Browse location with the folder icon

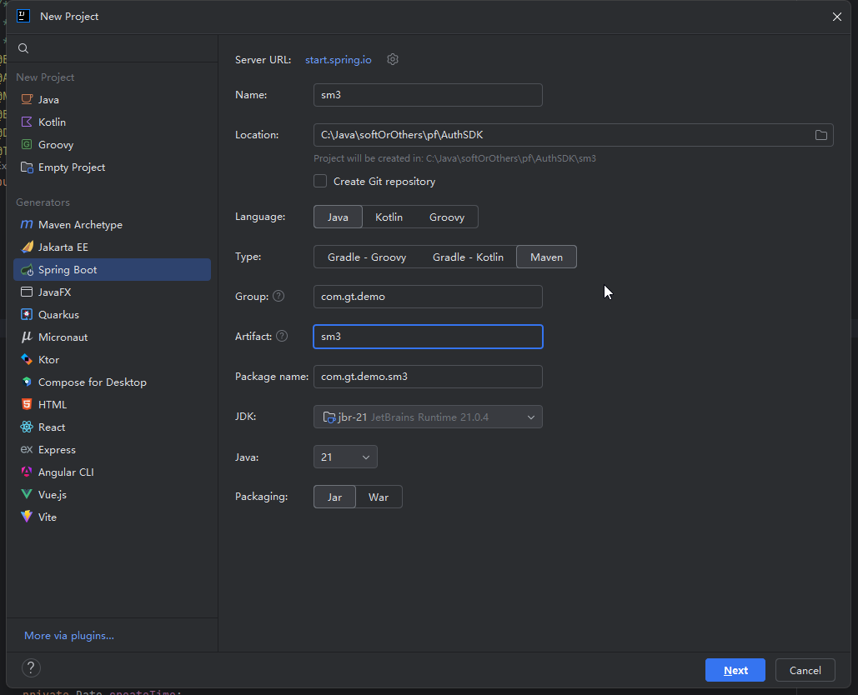(x=820, y=135)
